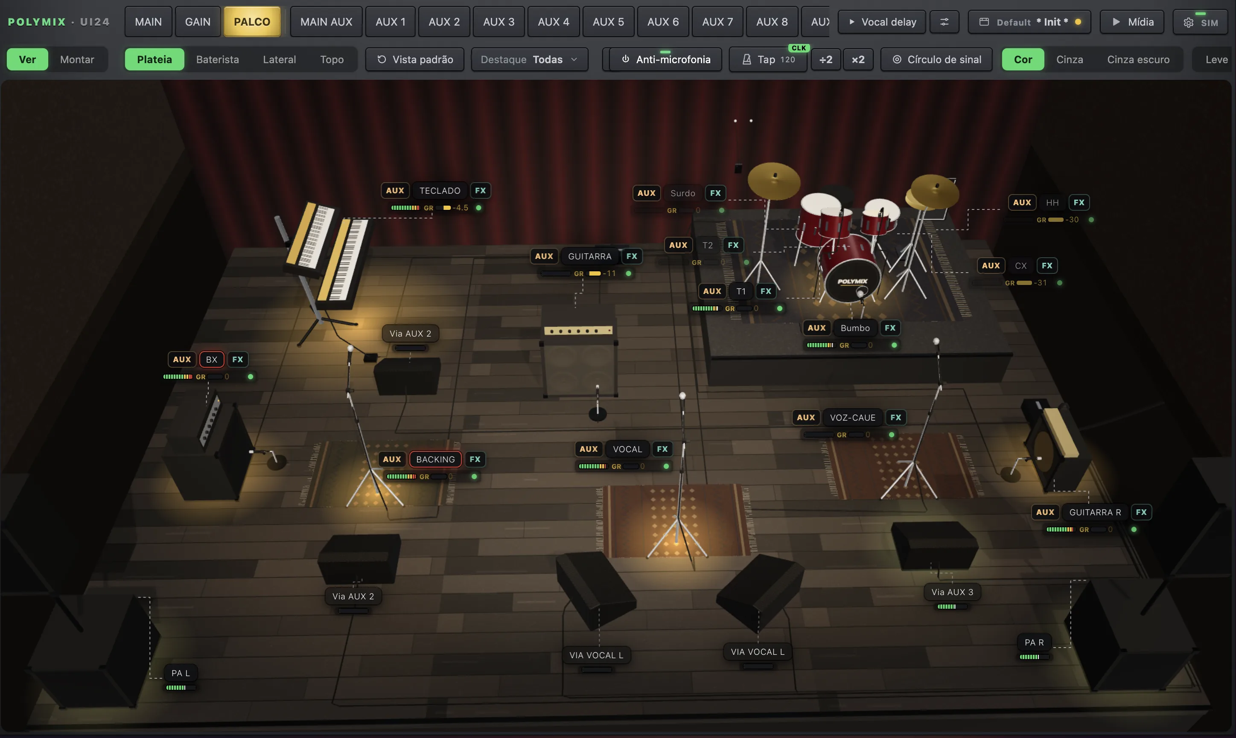
Task: Click the PA L speaker label
Action: point(181,673)
